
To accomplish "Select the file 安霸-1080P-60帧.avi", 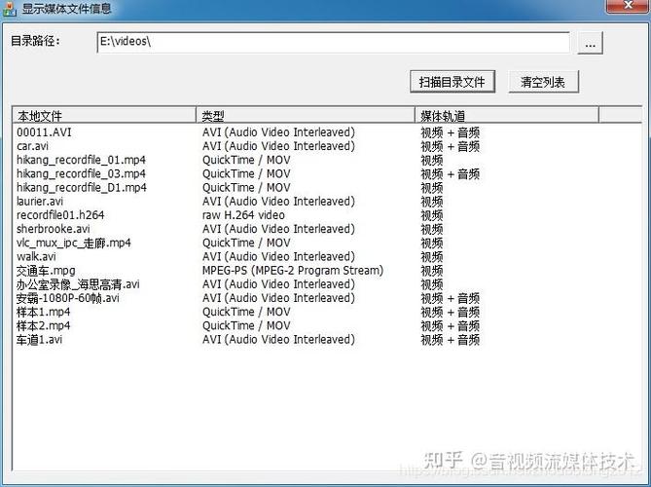I will (68, 298).
